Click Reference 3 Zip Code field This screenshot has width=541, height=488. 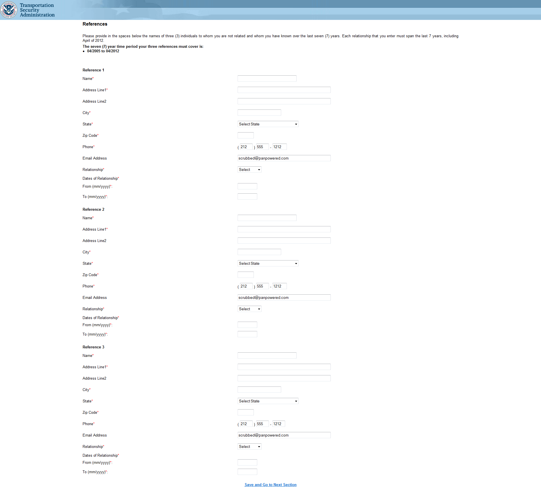[x=246, y=412]
